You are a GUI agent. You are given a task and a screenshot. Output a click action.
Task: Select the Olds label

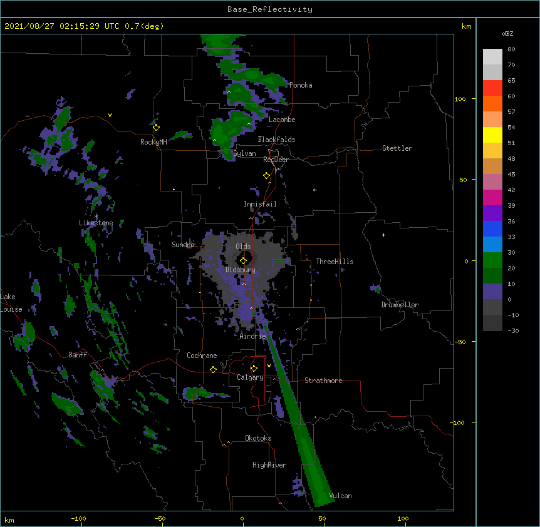[243, 247]
